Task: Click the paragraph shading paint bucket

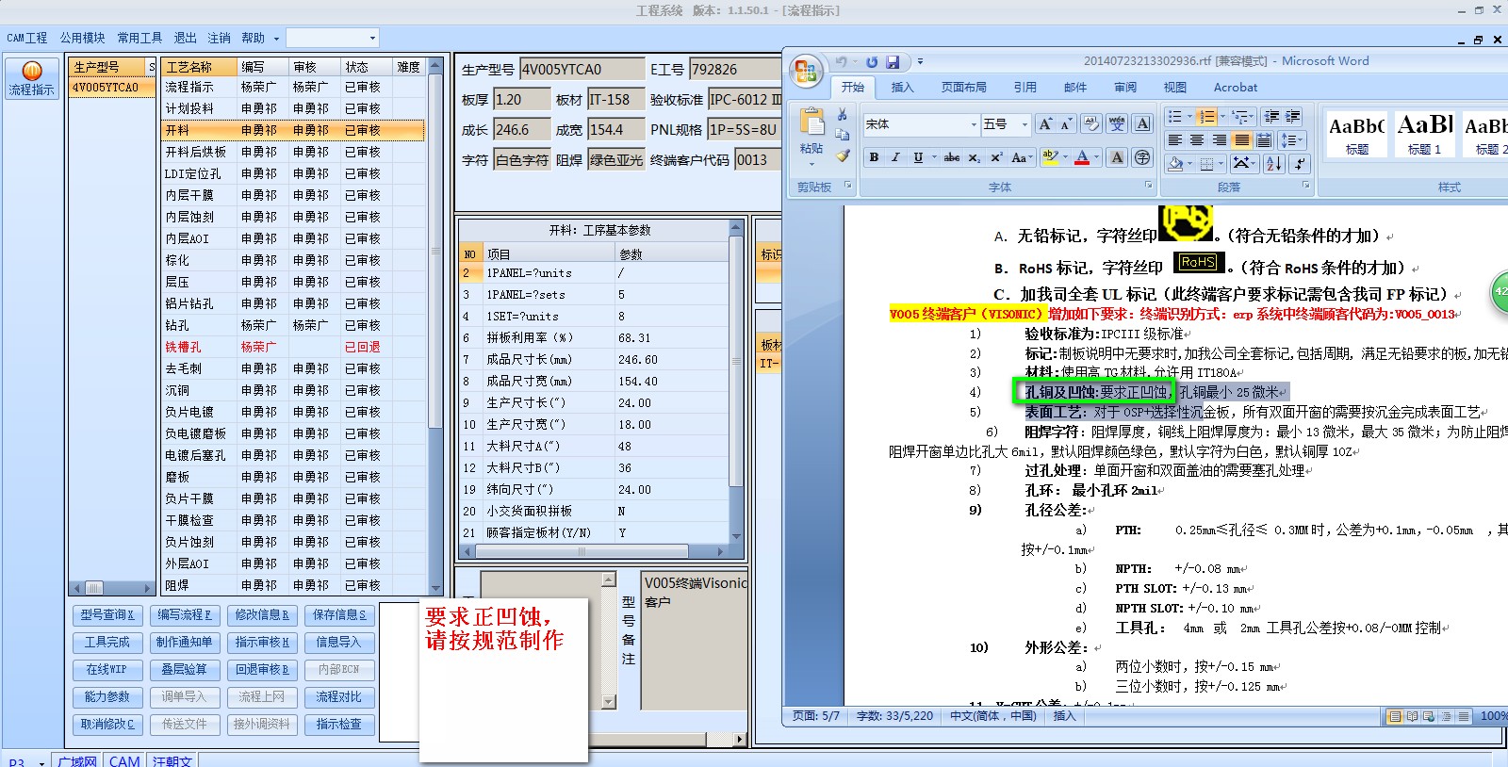Action: click(1176, 164)
